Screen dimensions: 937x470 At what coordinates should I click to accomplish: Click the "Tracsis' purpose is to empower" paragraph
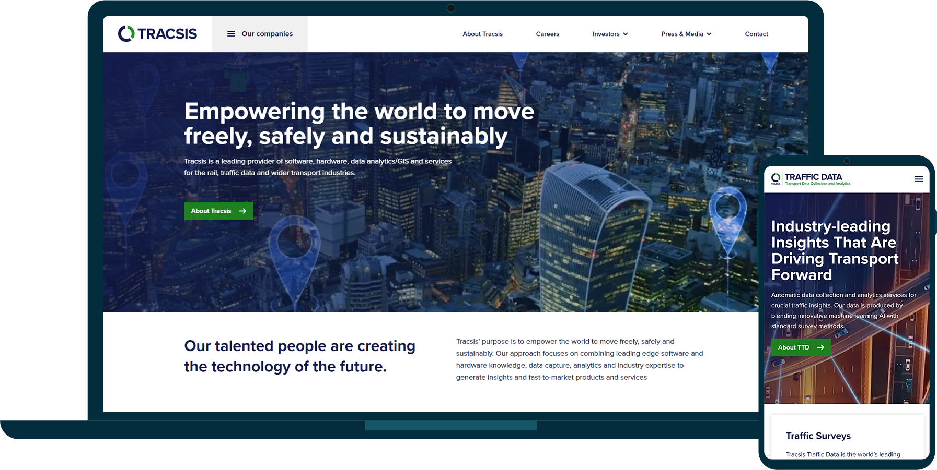(x=580, y=359)
